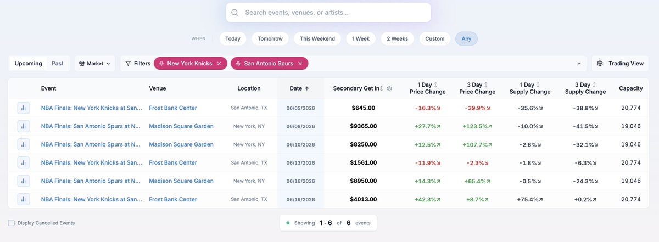Switch to the Past tab
Screen dimensions: 659x242
[58, 64]
